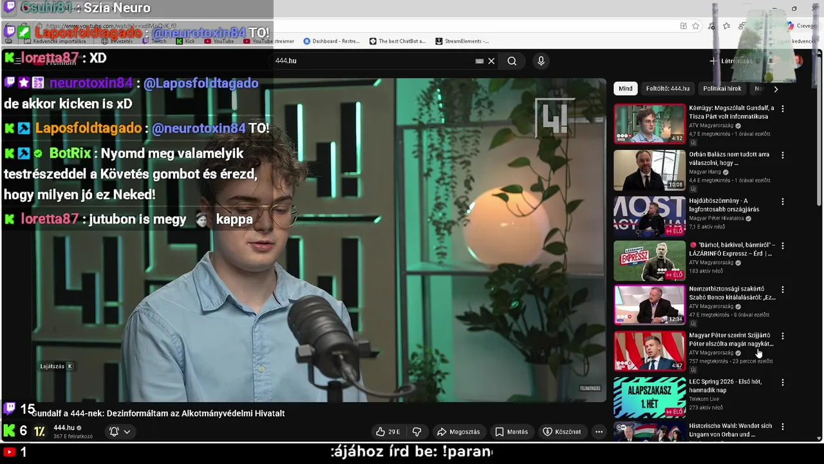Select the Mind filter chip
Viewport: 824px width, 464px height.
(626, 88)
